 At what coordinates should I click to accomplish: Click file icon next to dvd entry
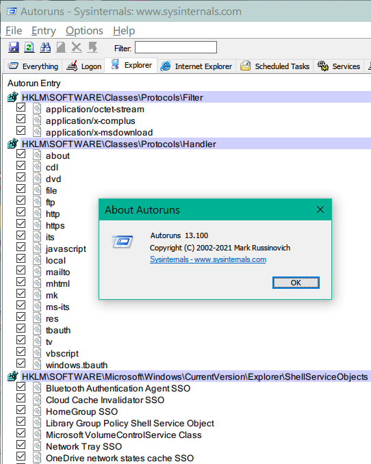pyautogui.click(x=37, y=179)
